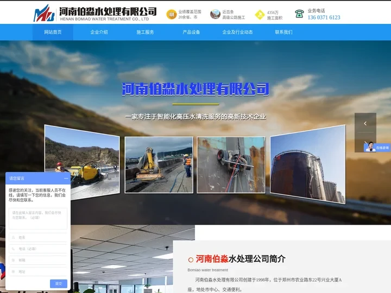Click the 业绩覆盖范围 20余省、市 text
The height and width of the screenshot is (293, 391).
190,15
